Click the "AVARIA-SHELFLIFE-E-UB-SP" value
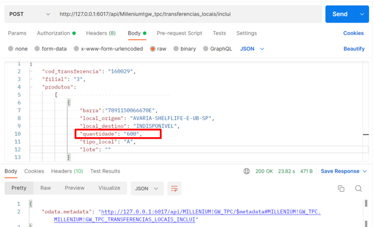374x227 pixels. 171,118
